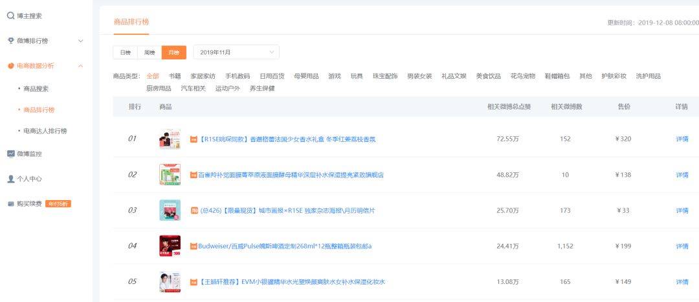Click the 博主搜索 magnifier icon

click(x=10, y=15)
